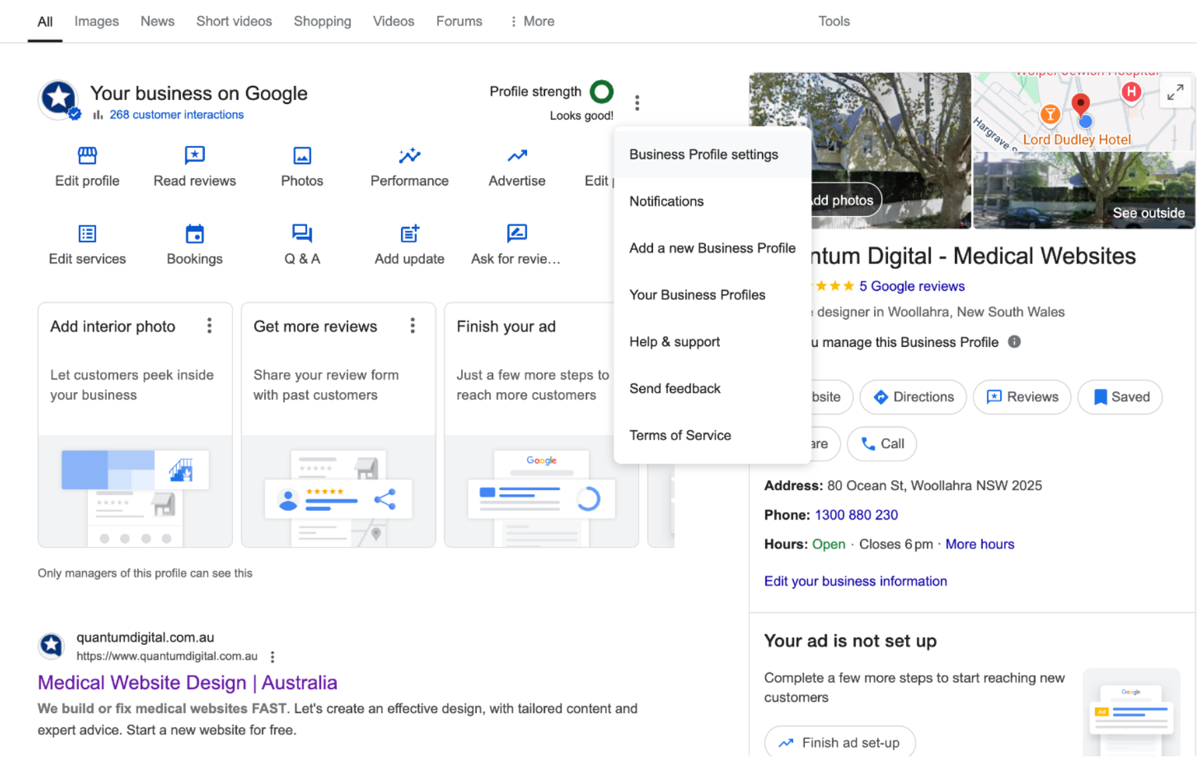Switch to the News search tab
Screen dimensions: 1197x767
pyautogui.click(x=157, y=21)
